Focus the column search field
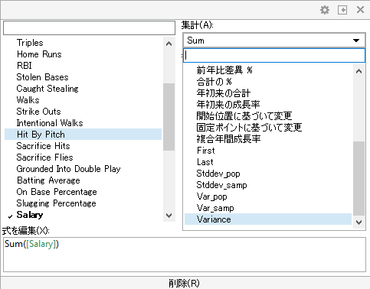The width and height of the screenshot is (370, 289). pos(89,28)
